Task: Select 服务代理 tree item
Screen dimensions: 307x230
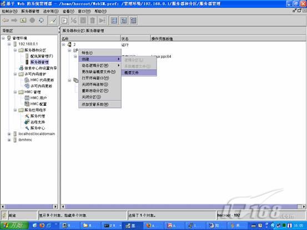Action: [38, 116]
